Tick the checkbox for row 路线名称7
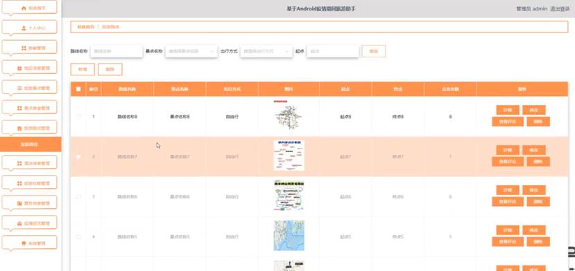The width and height of the screenshot is (575, 271). pyautogui.click(x=78, y=156)
